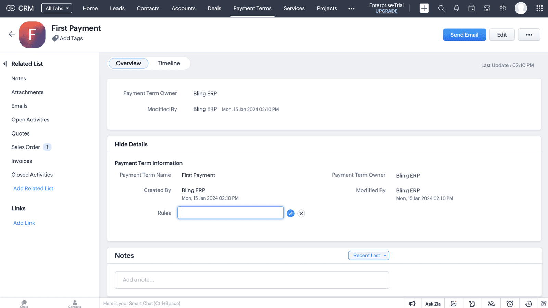Cancel Rules edit with the X icon
Screen dimensions: 548x308
click(x=301, y=213)
